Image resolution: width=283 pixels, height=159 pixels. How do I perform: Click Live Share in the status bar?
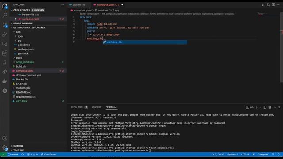(x=48, y=155)
